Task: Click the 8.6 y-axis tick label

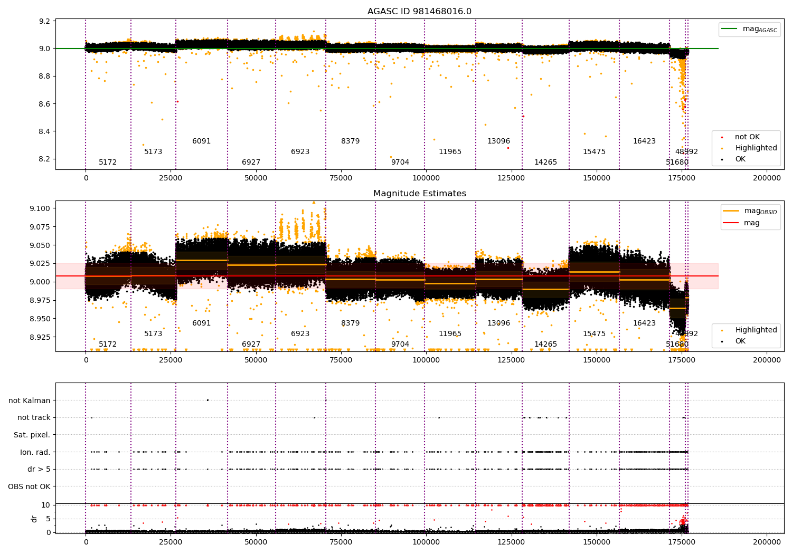Action: [x=45, y=104]
